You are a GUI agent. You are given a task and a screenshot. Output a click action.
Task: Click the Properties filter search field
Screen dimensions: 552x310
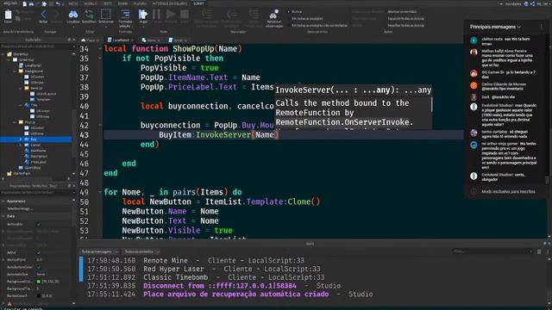coord(36,193)
